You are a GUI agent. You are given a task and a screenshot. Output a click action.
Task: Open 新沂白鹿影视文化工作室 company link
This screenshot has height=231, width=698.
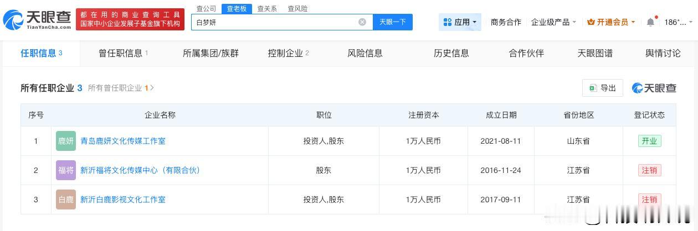pos(123,200)
